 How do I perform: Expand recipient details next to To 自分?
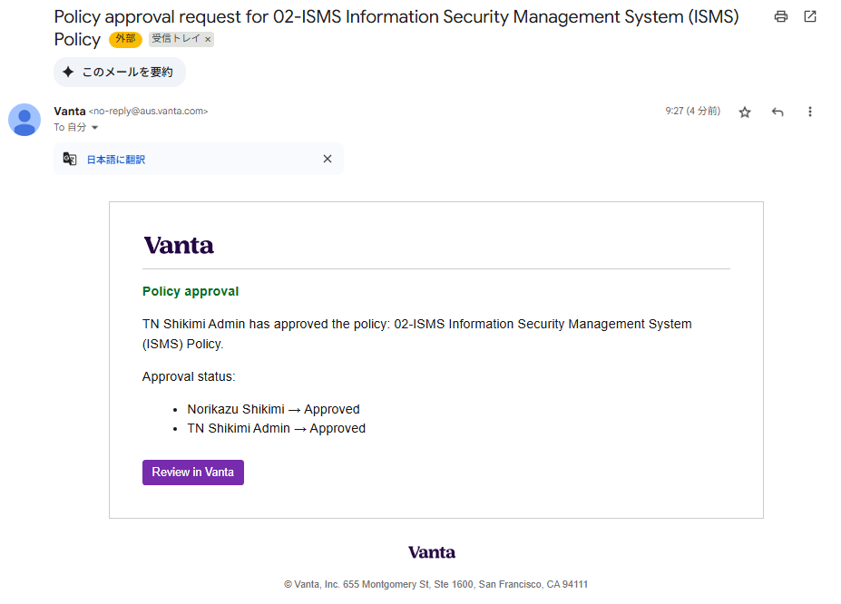95,128
